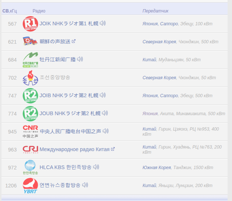Open the 朝鮮の声放送 station link

[x=55, y=41]
